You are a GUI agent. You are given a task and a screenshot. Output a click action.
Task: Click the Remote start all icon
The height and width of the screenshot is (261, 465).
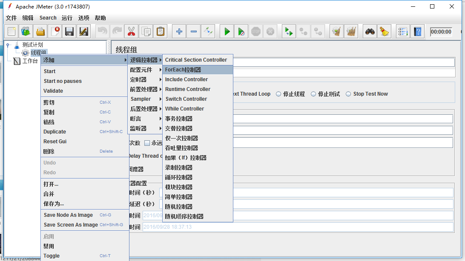click(x=289, y=31)
